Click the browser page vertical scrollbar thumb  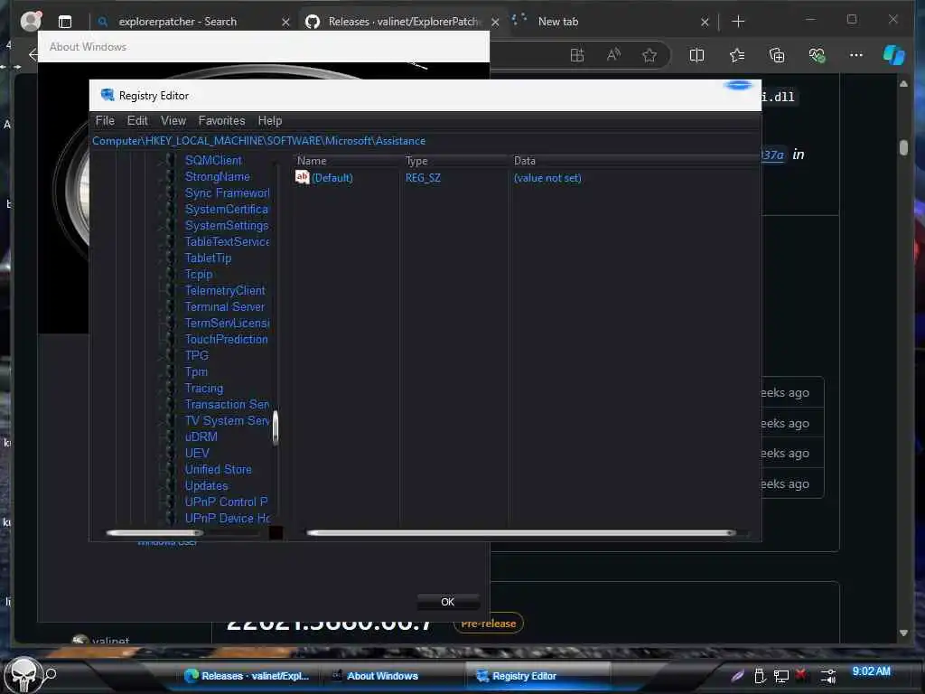click(x=903, y=147)
